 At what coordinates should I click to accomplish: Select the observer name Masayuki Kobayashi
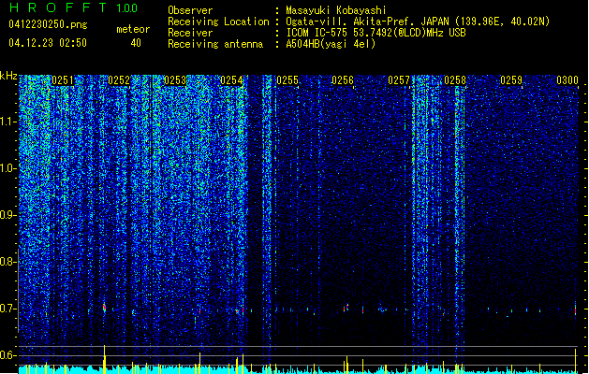tap(336, 10)
